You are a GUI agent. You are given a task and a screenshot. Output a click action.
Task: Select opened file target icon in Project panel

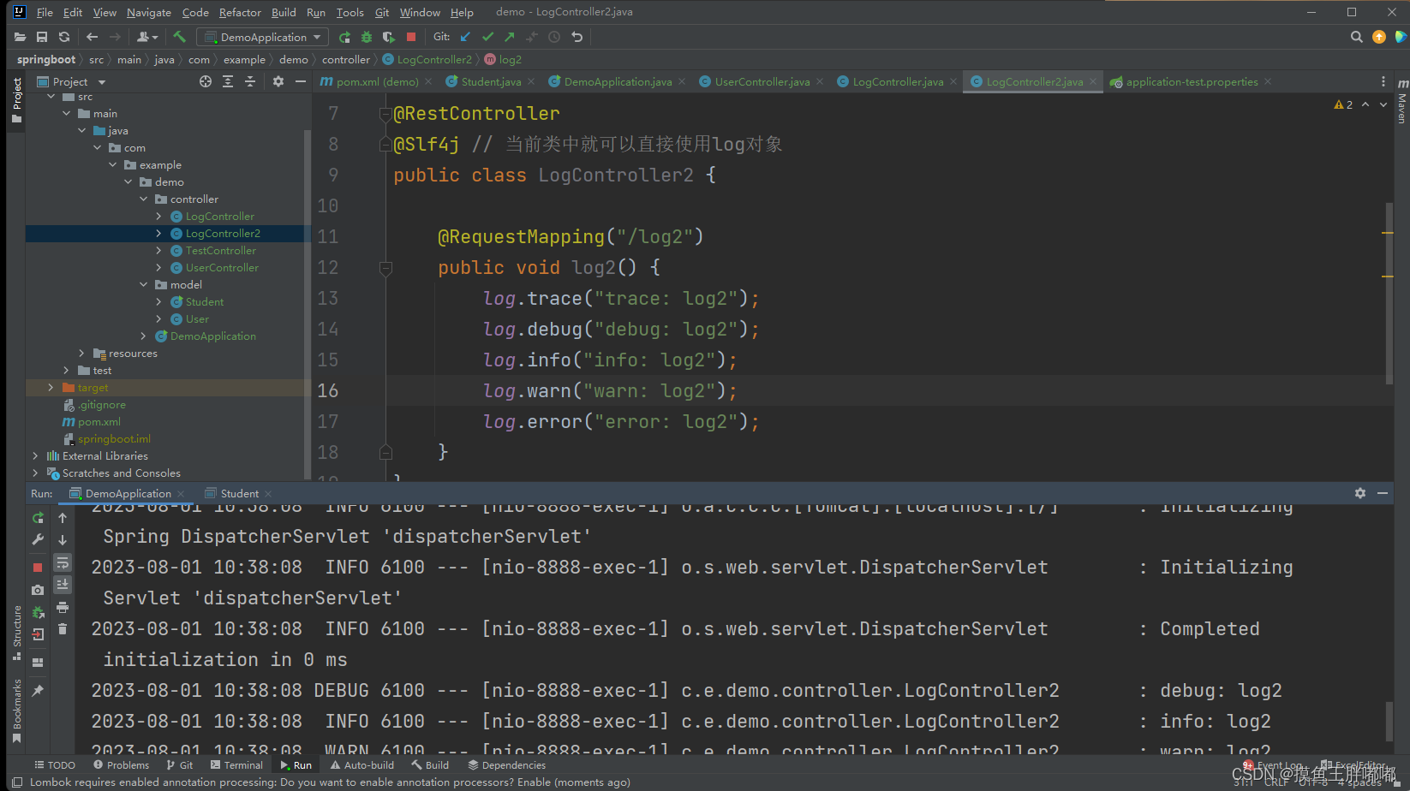[x=206, y=81]
